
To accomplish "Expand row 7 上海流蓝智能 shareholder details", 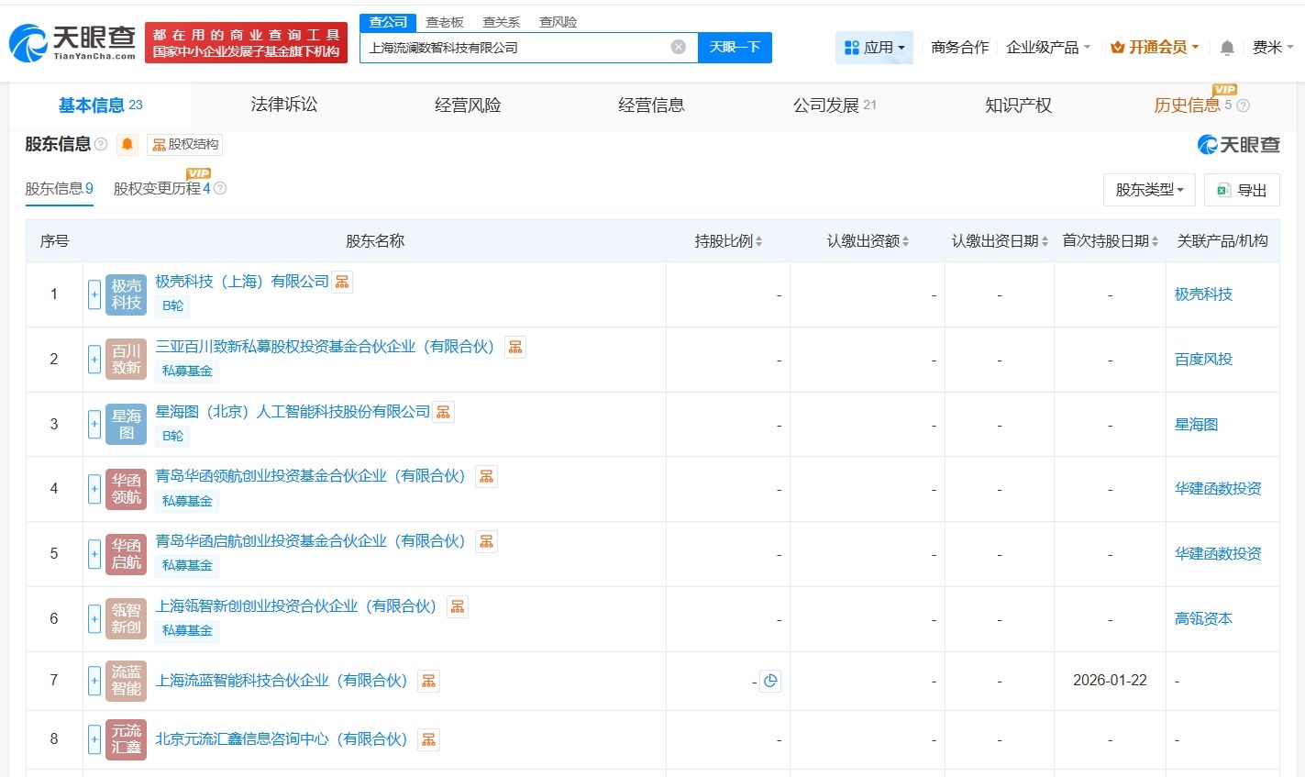I will pyautogui.click(x=94, y=681).
